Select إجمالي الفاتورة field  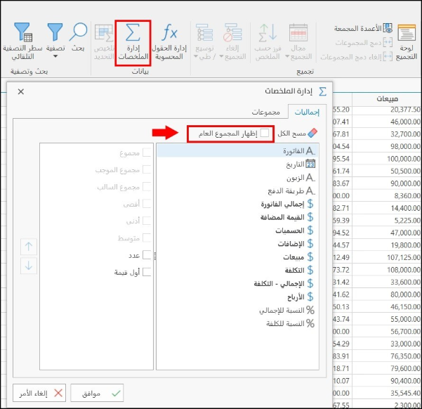[x=237, y=204]
